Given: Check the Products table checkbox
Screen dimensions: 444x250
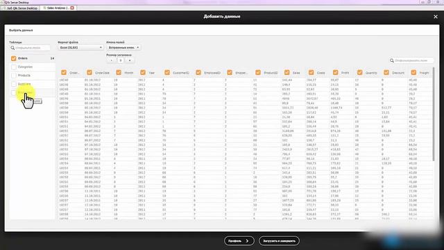Looking at the screenshot, I should [x=14, y=76].
